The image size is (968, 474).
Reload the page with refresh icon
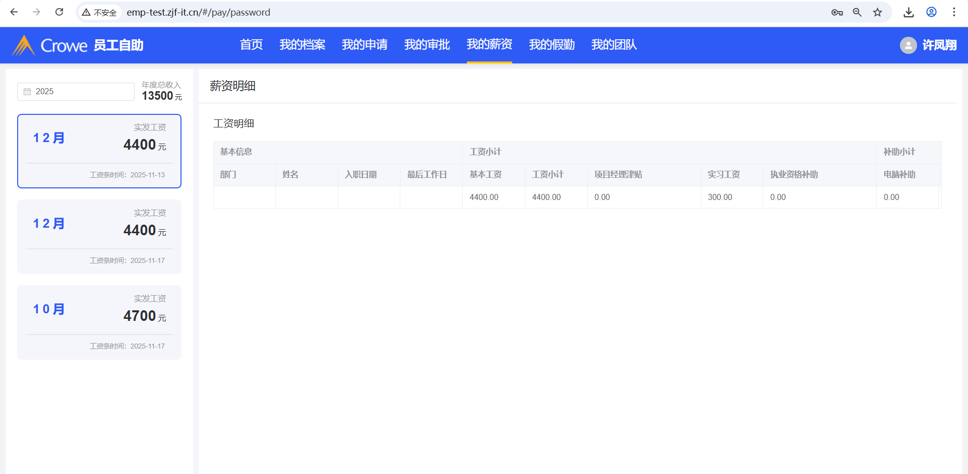(x=59, y=12)
